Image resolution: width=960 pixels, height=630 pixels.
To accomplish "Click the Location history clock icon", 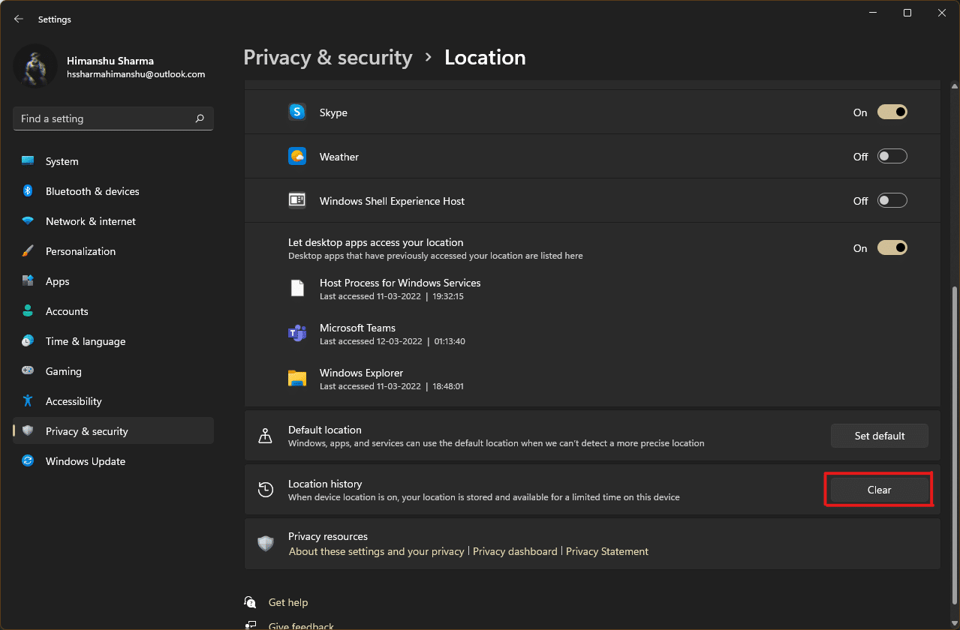I will 265,490.
